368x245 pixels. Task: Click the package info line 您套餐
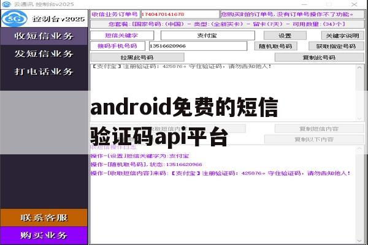point(227,24)
